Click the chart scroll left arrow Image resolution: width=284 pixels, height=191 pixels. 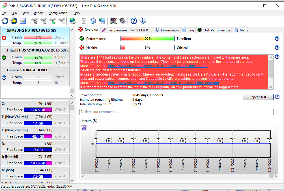[x=83, y=176]
